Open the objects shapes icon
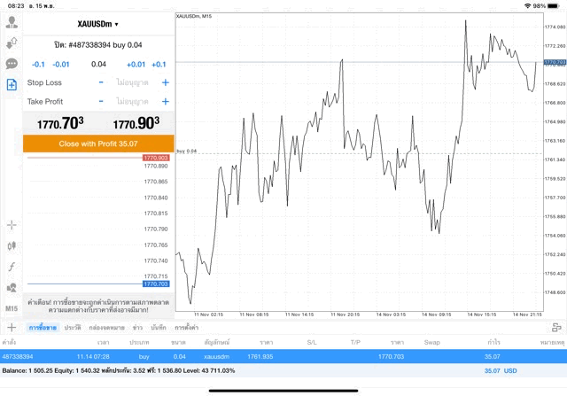 click(x=12, y=288)
